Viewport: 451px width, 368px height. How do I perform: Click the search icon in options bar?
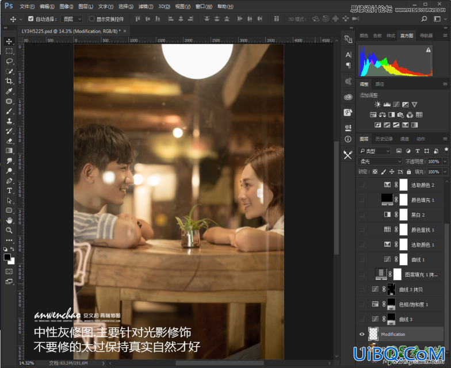tap(424, 19)
